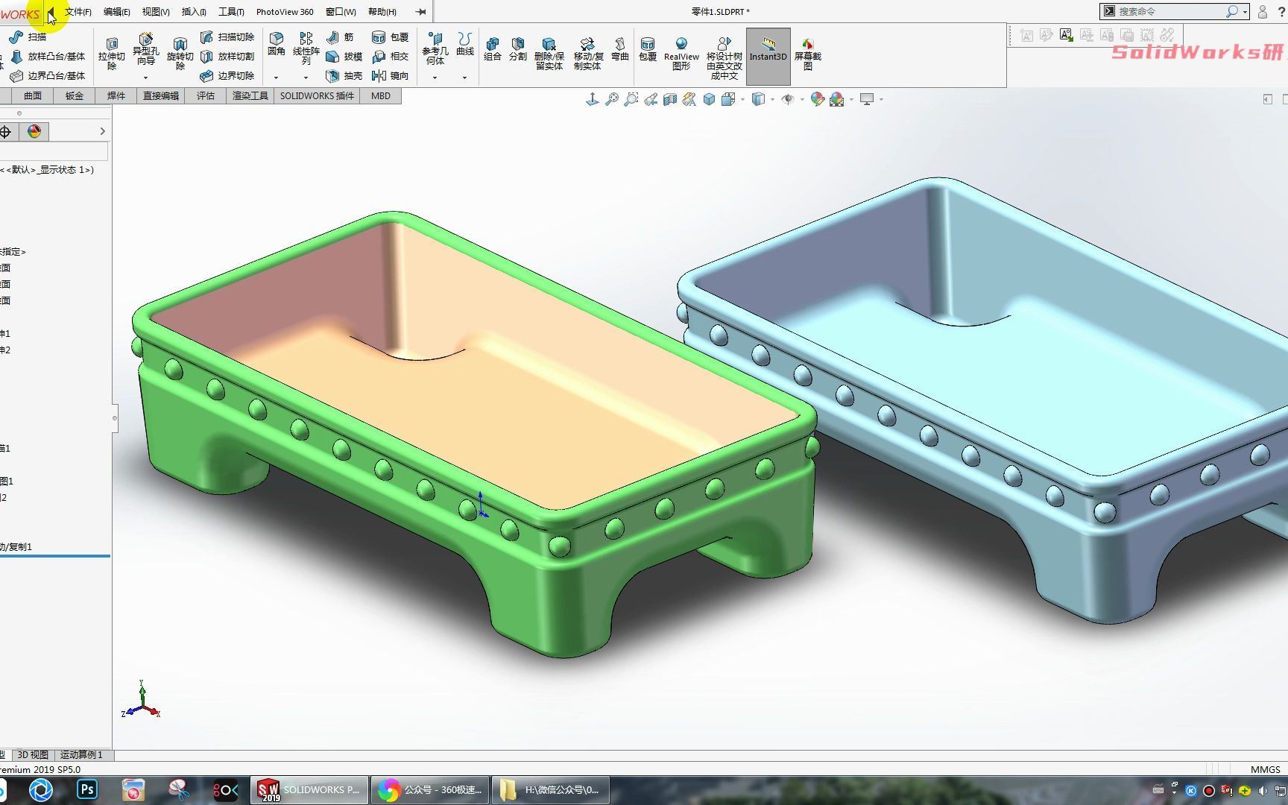Screen dimensions: 1288x805
Task: Select the 筋 rib tool
Action: (x=340, y=37)
